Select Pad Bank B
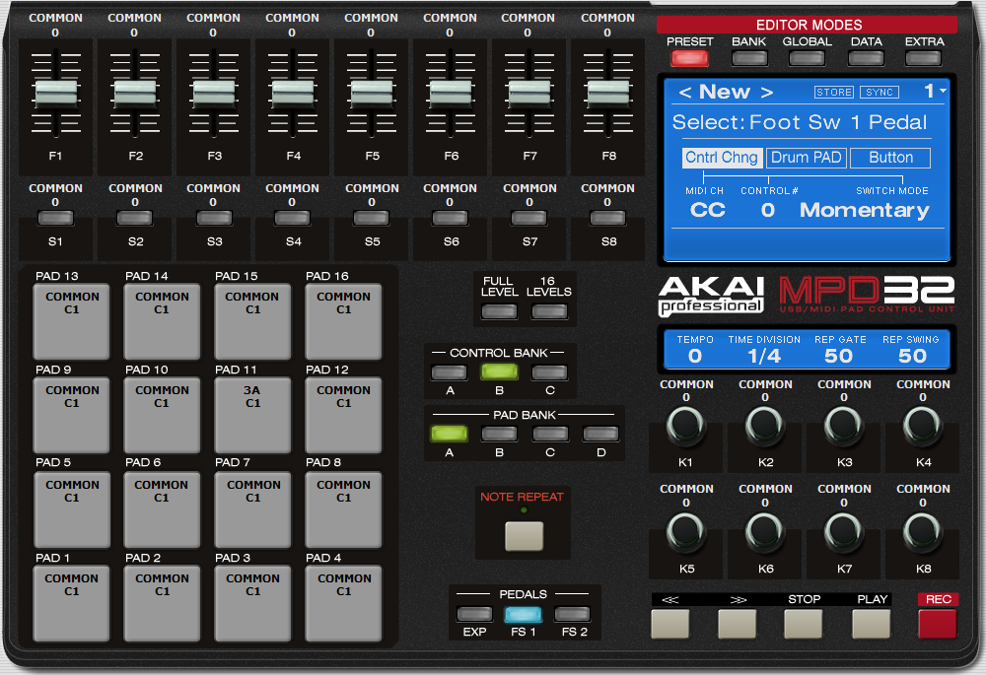The width and height of the screenshot is (986, 675). pos(499,434)
